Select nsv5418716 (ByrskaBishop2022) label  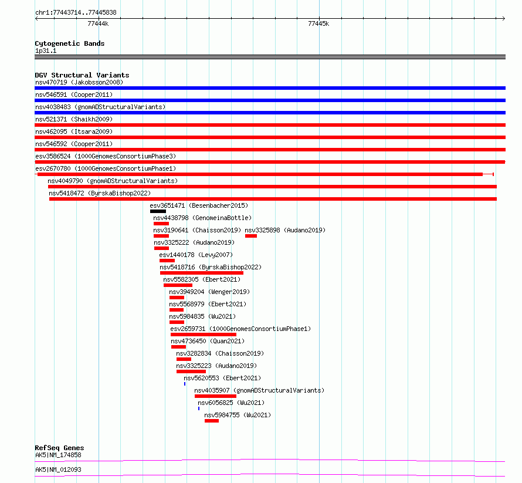tap(211, 267)
